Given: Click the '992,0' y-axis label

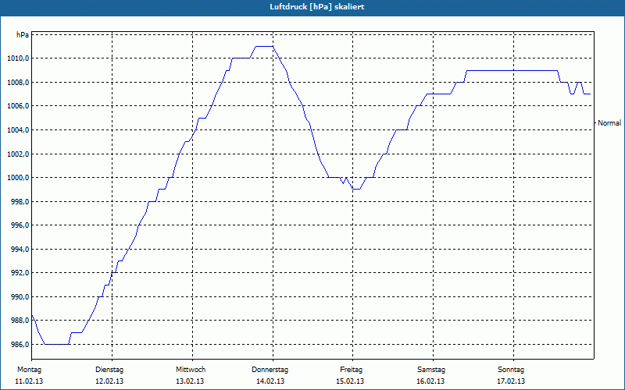Looking at the screenshot, I should 20,274.
